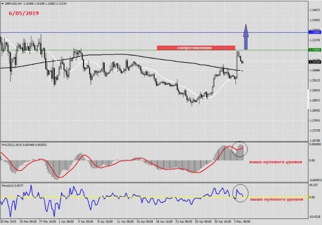Click price axis value 1.26708

[x=315, y=140]
